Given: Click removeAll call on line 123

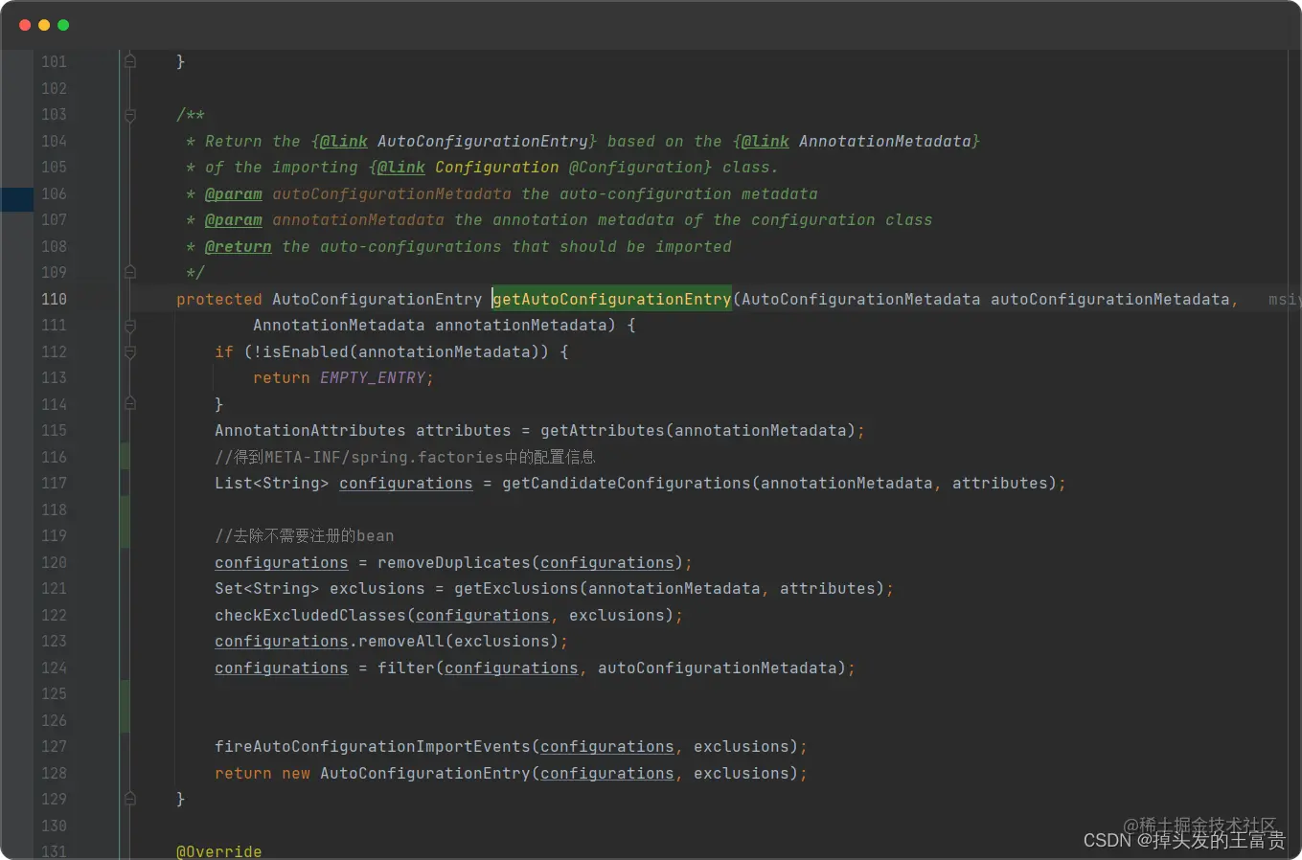Looking at the screenshot, I should (x=400, y=642).
